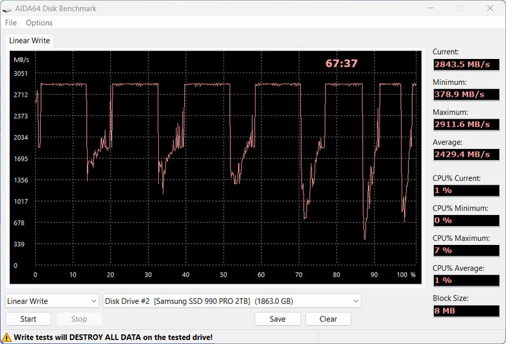Click the warning triangle icon in status bar
Image resolution: width=506 pixels, height=344 pixels.
click(6, 338)
